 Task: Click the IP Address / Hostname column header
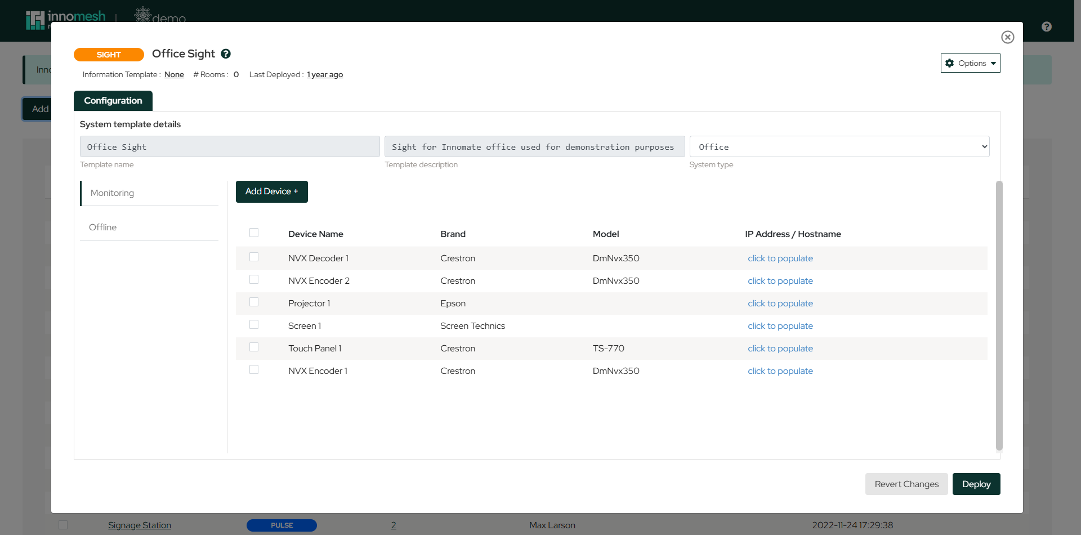point(793,234)
